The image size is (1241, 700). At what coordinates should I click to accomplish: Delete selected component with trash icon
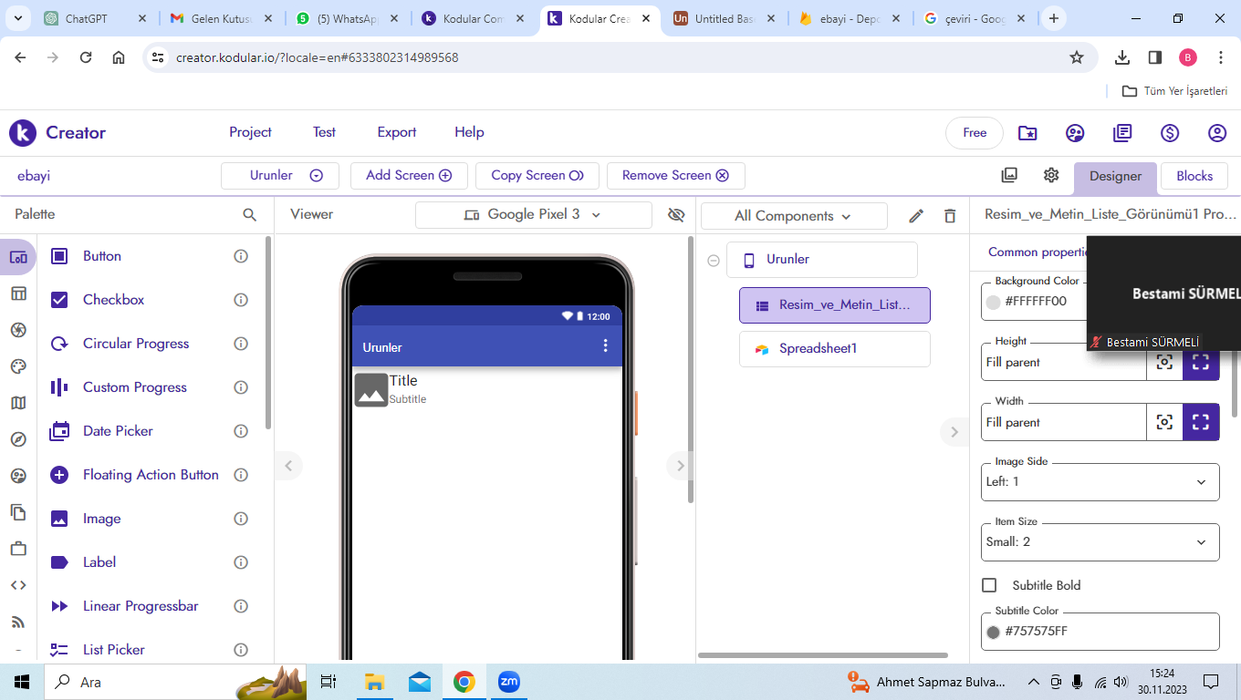pyautogui.click(x=950, y=216)
